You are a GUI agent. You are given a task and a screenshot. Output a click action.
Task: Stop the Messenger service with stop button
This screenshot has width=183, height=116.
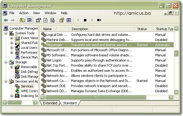(85, 20)
